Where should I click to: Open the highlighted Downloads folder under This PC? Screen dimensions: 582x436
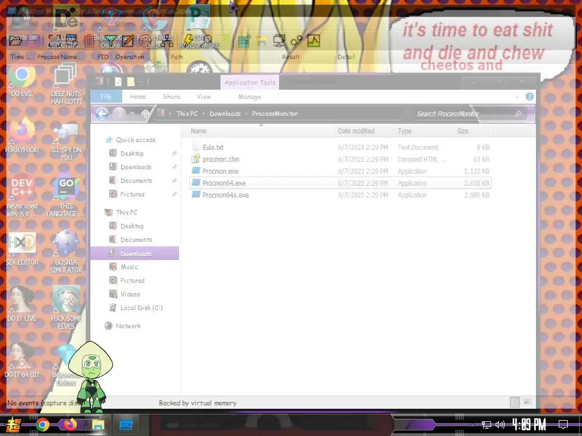tap(135, 254)
